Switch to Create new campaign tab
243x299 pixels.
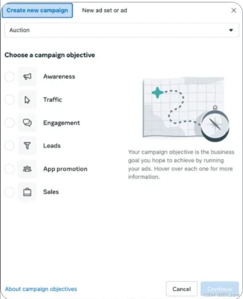pyautogui.click(x=37, y=10)
